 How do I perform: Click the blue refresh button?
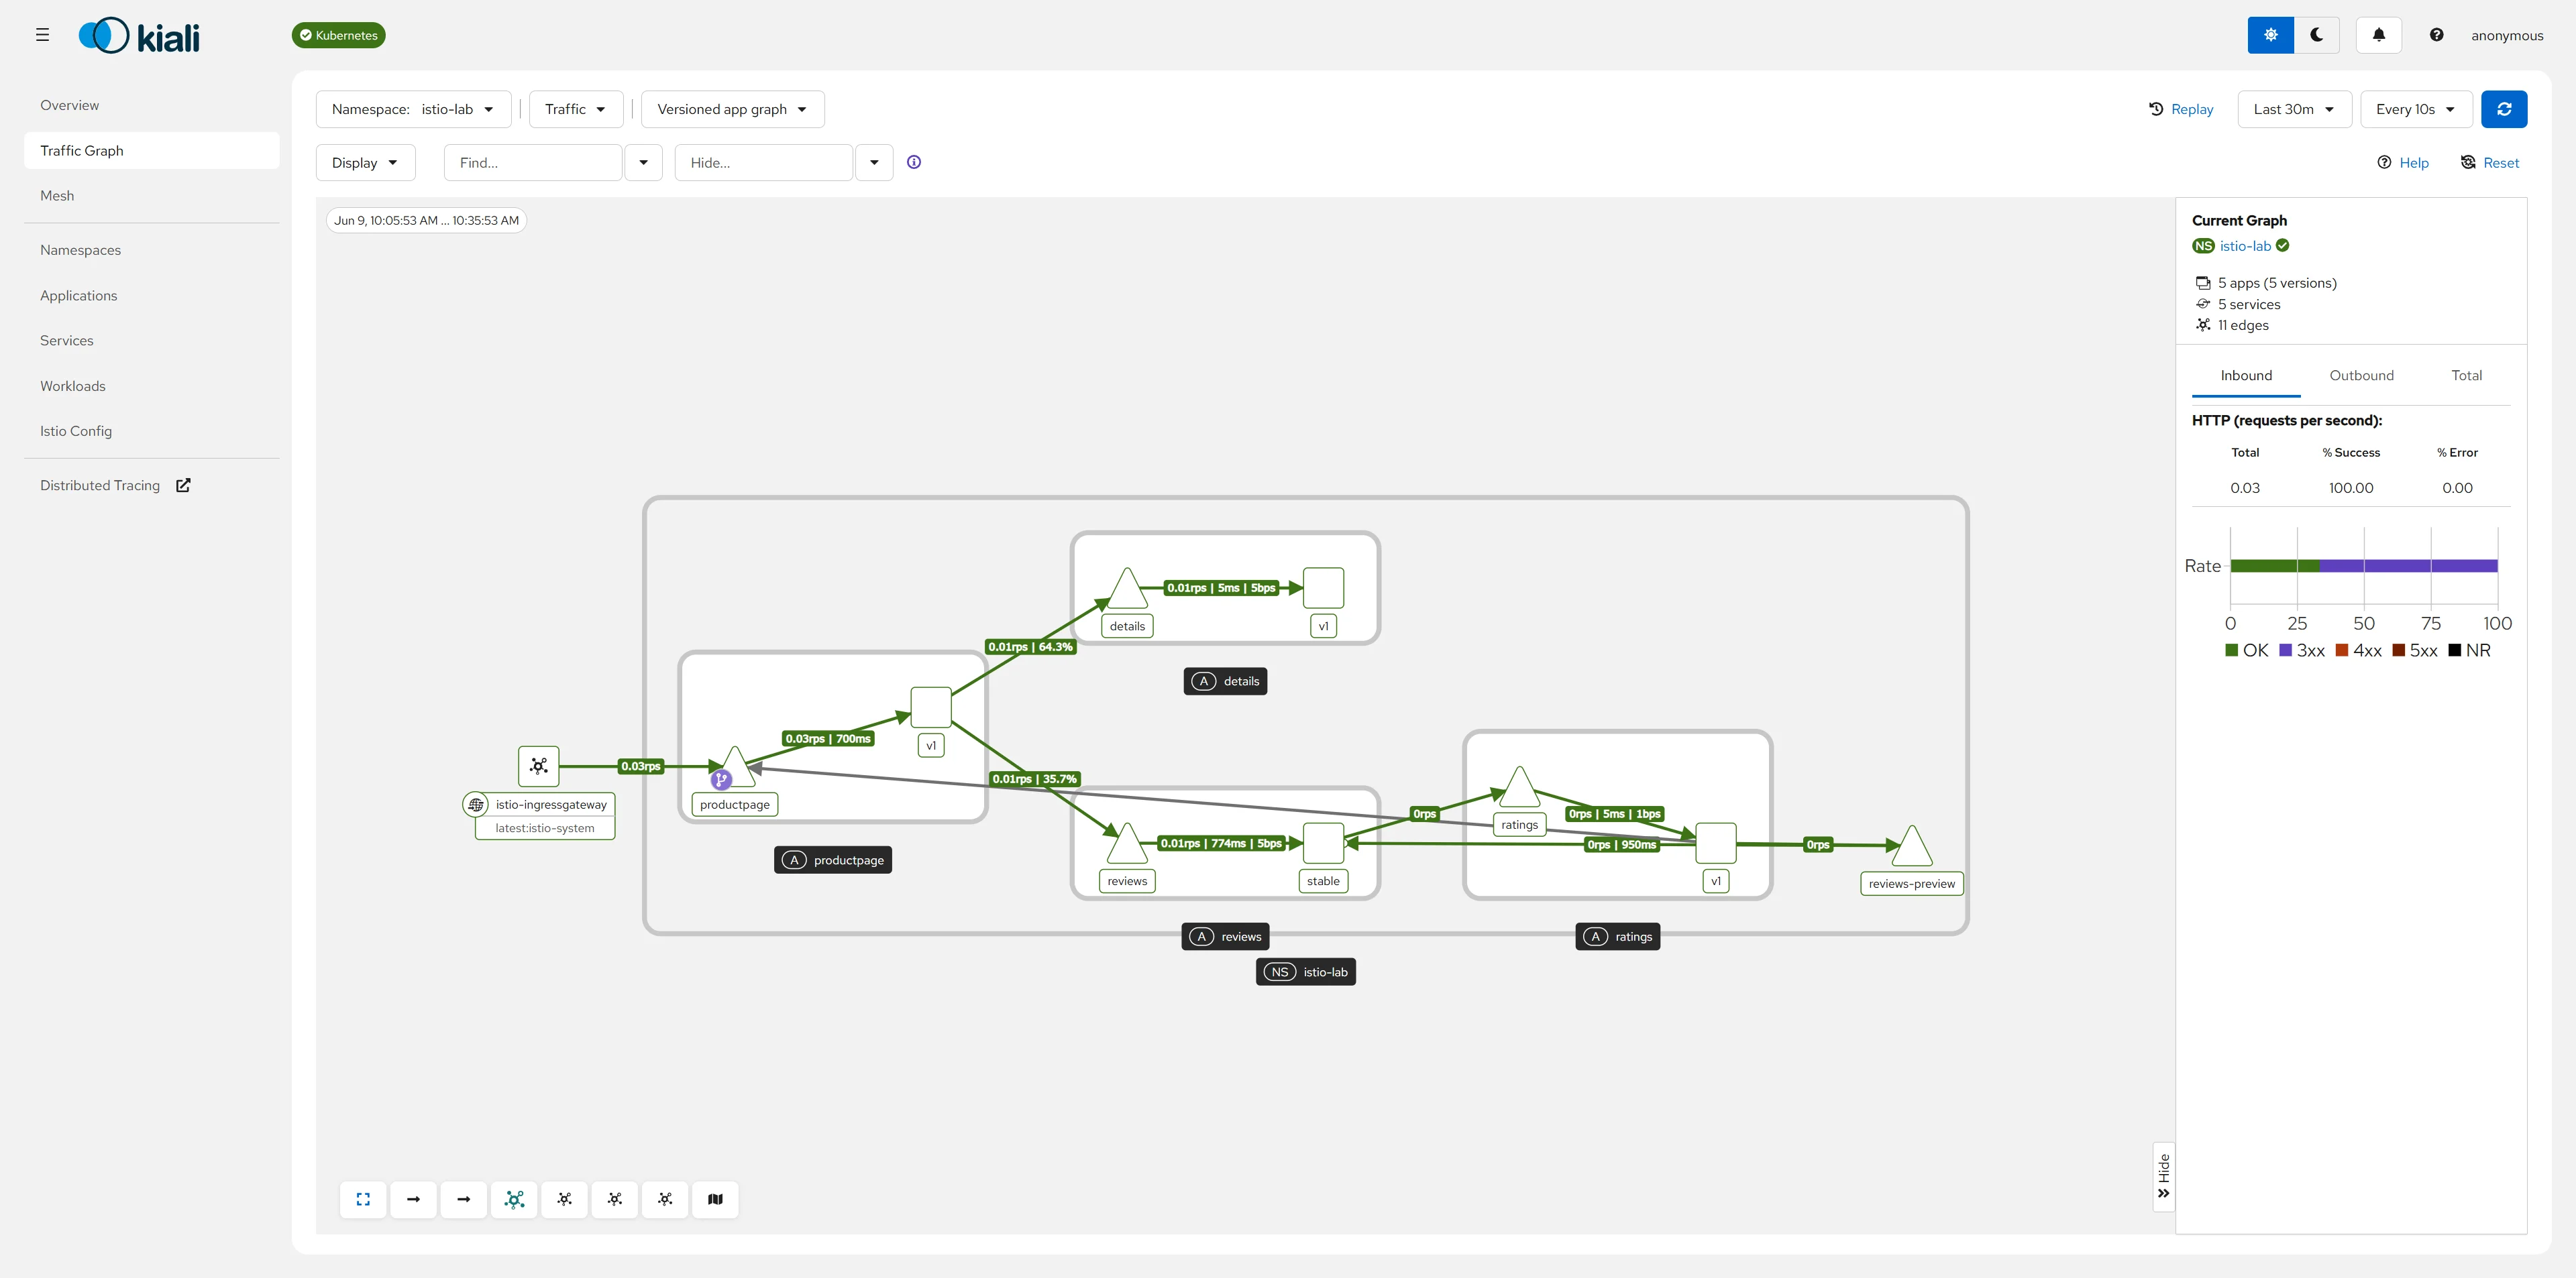tap(2504, 109)
